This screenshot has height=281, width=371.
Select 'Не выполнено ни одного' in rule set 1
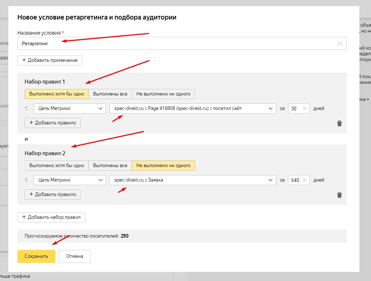(163, 94)
